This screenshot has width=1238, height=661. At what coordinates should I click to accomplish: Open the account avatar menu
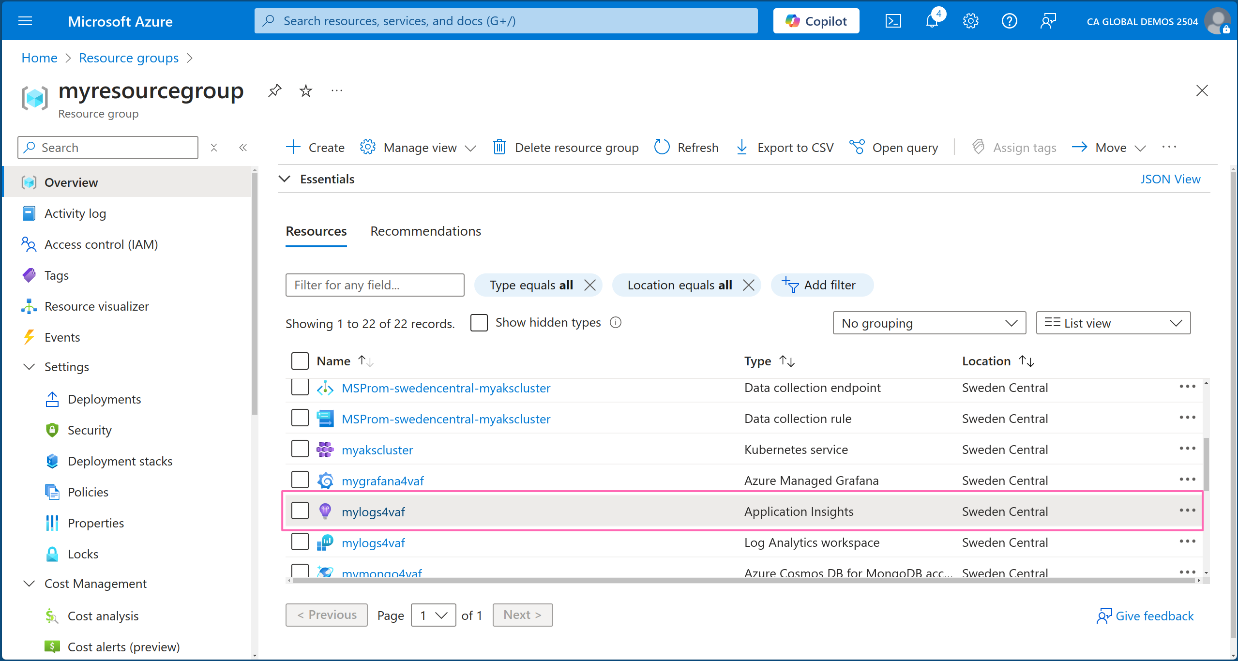[x=1217, y=21]
